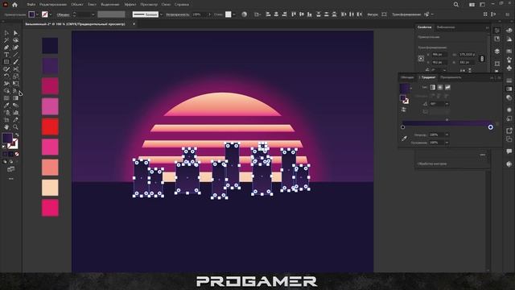Open the Arrange Documents icon
The height and width of the screenshot is (290, 515).
pos(472,5)
